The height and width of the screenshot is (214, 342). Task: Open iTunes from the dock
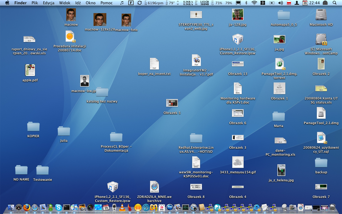pyautogui.click(x=74, y=207)
